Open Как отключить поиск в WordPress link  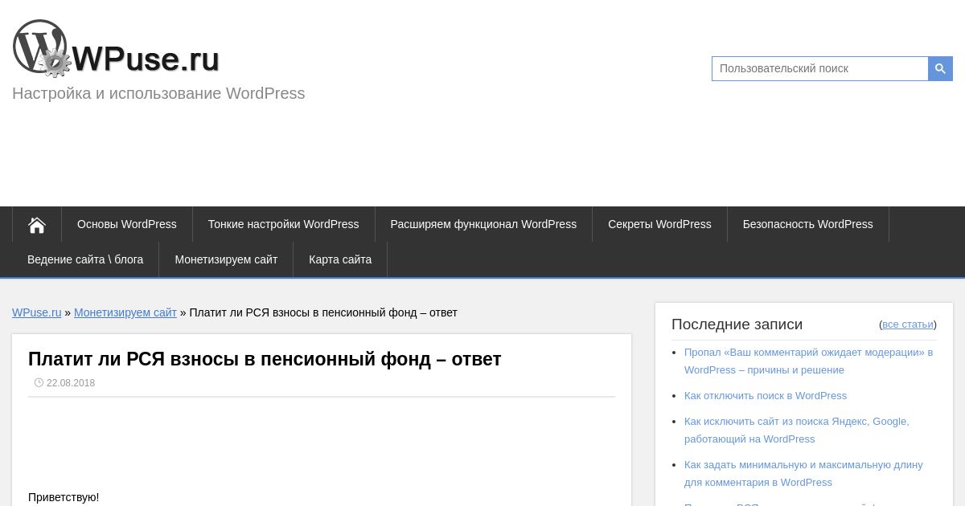pyautogui.click(x=766, y=395)
